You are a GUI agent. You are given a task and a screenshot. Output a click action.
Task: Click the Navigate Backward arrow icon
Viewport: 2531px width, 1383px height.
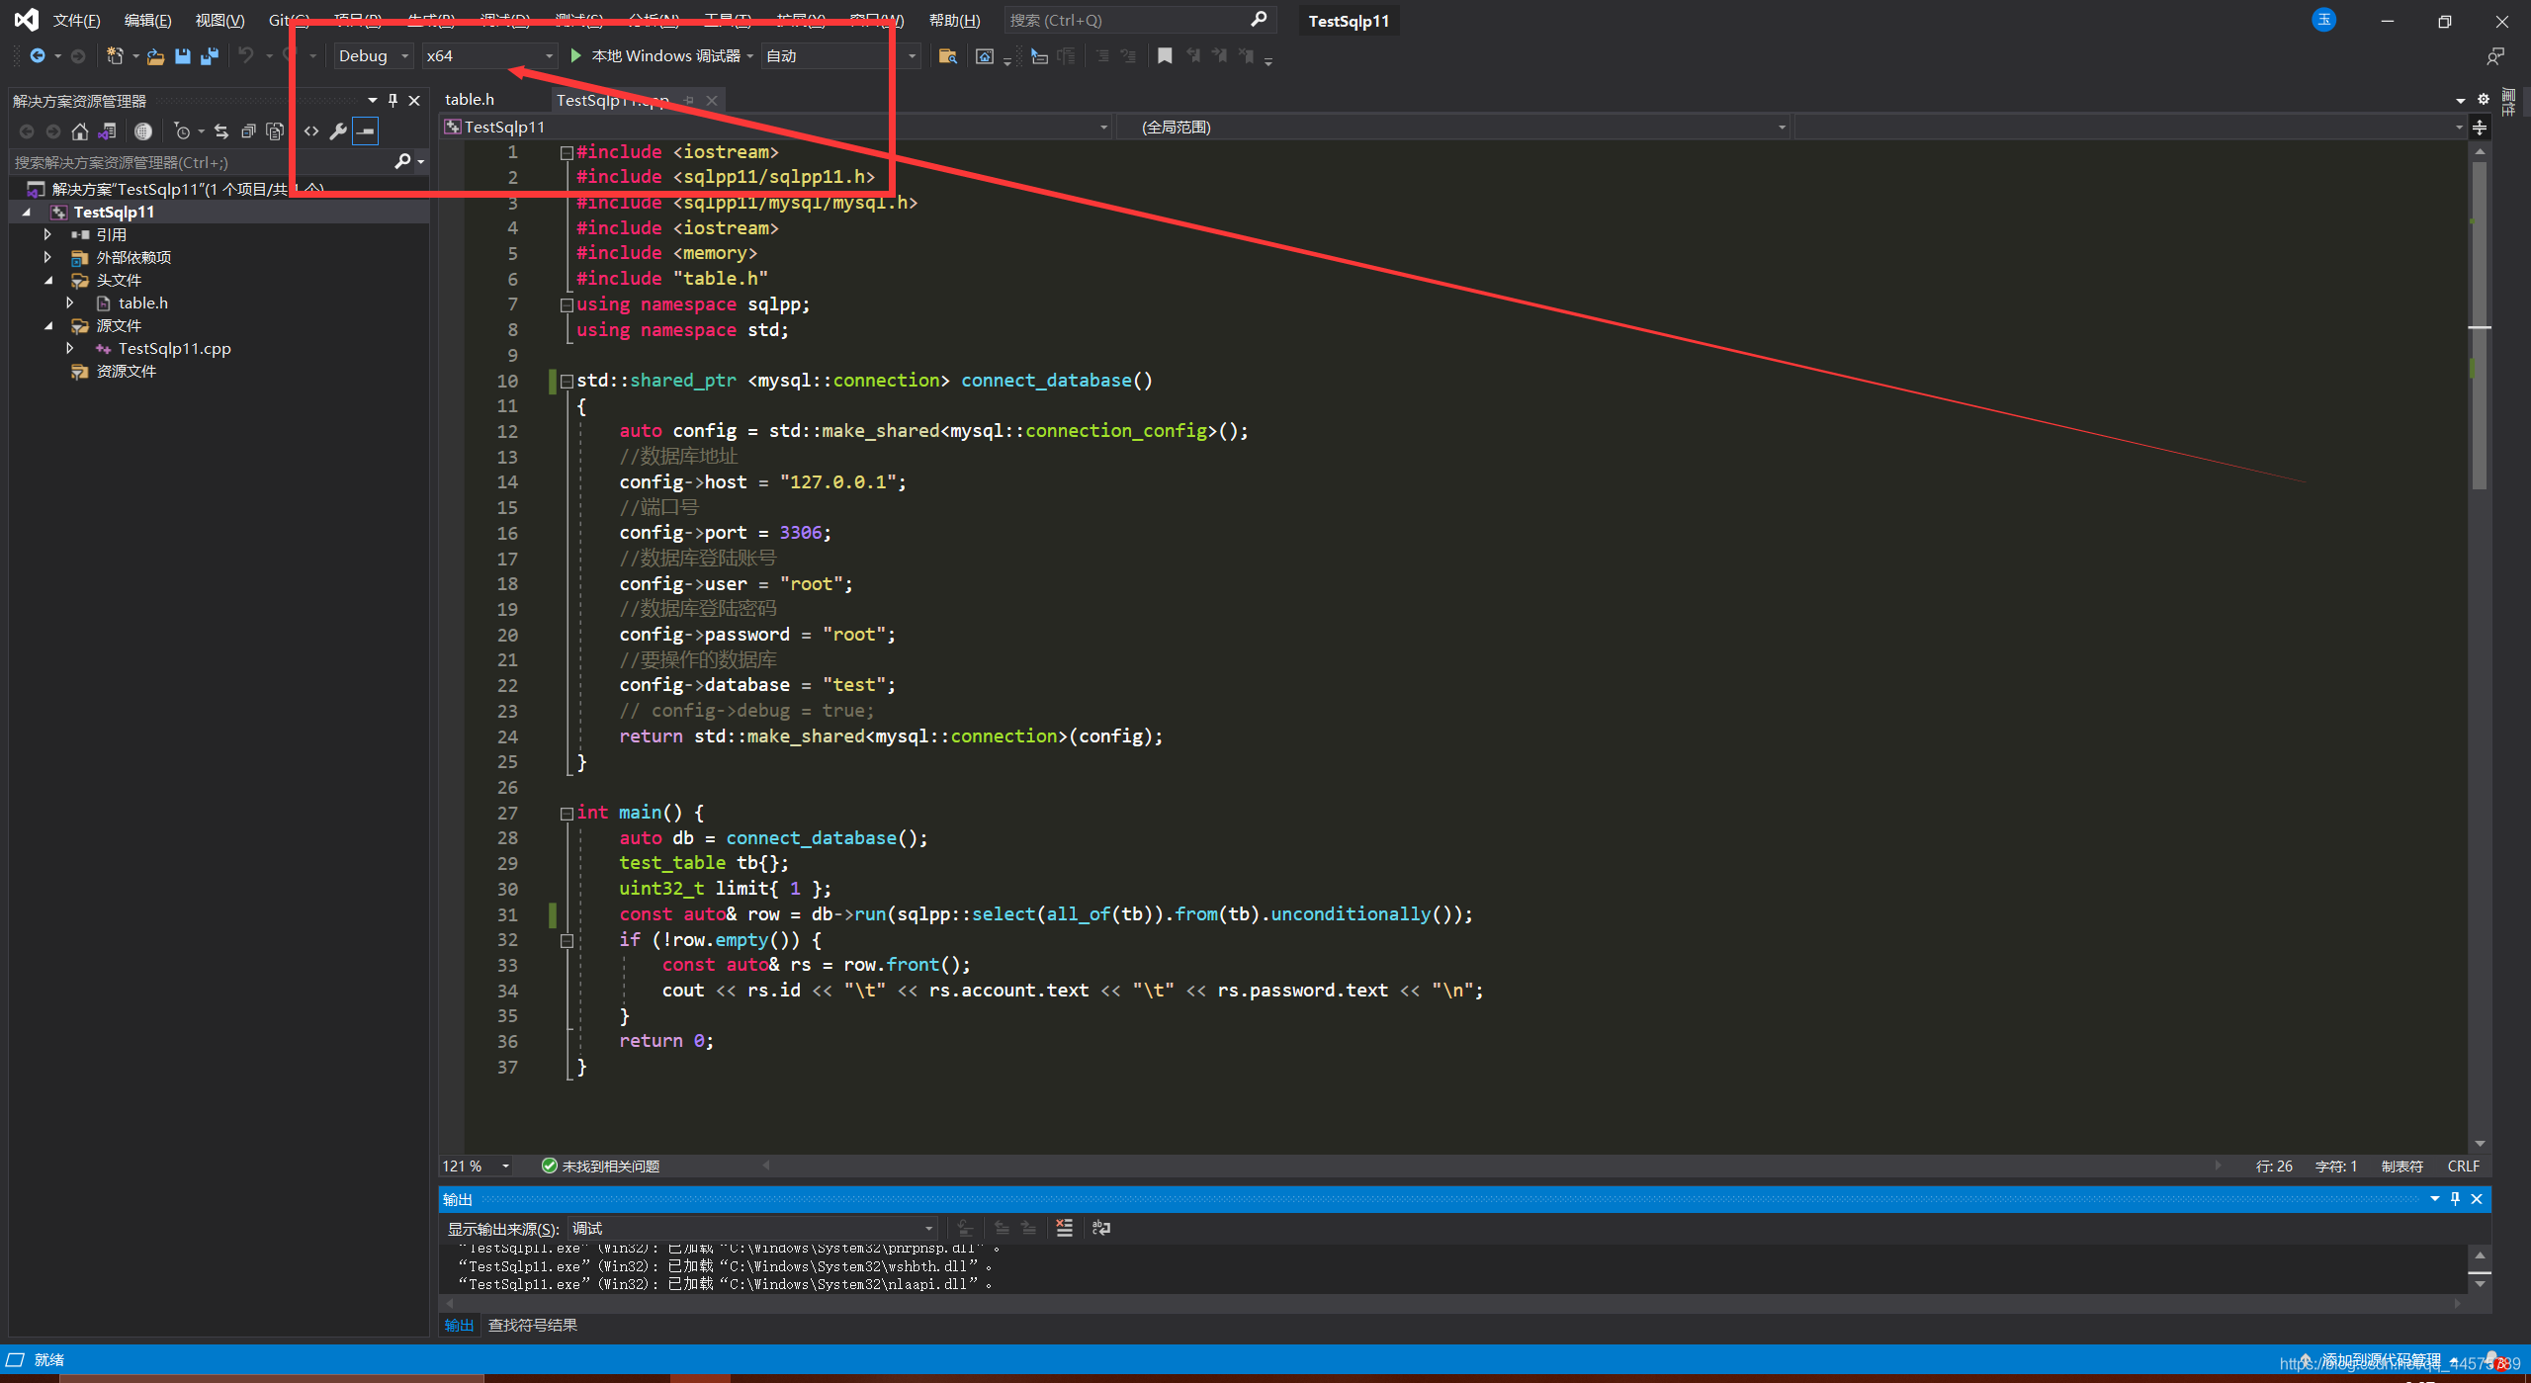click(x=38, y=55)
